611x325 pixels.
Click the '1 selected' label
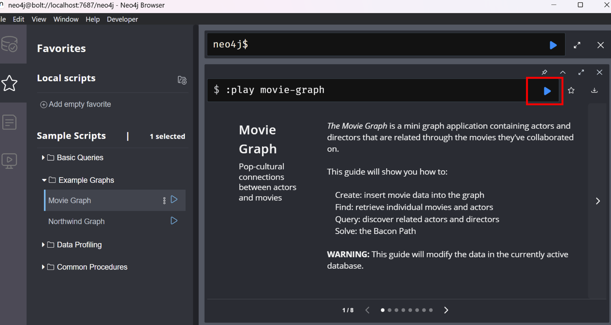(167, 137)
